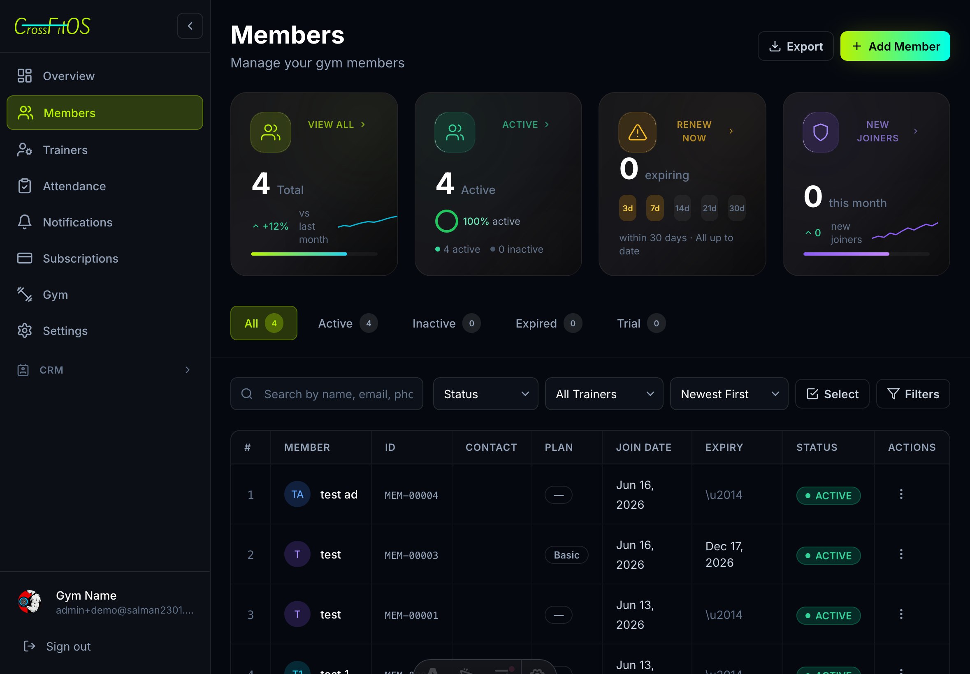This screenshot has height=674, width=970.
Task: Open the ACTIVE card link
Action: pos(526,125)
